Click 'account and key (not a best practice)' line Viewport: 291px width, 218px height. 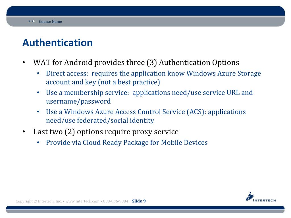tap(103, 82)
